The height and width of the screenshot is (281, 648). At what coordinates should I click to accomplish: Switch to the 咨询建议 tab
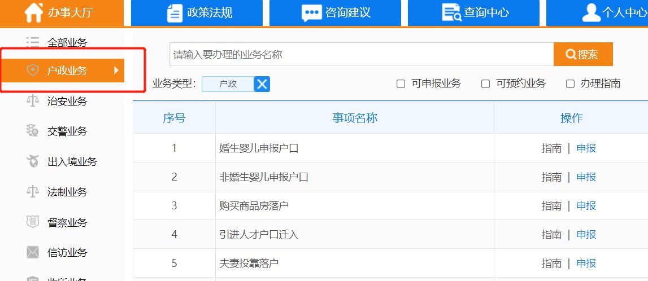point(335,13)
